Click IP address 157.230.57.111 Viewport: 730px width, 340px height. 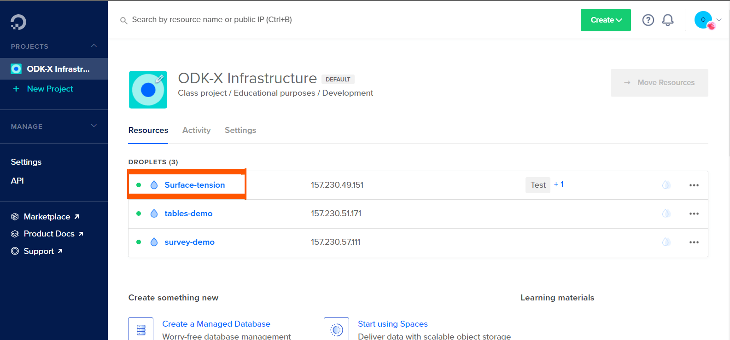tap(336, 242)
